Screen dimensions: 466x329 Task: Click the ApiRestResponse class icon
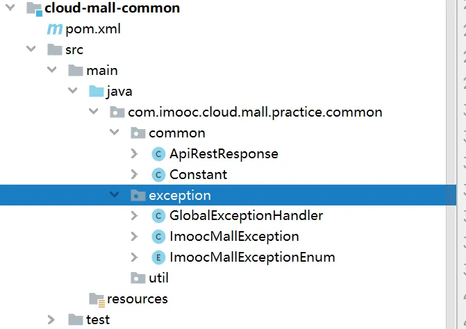158,153
